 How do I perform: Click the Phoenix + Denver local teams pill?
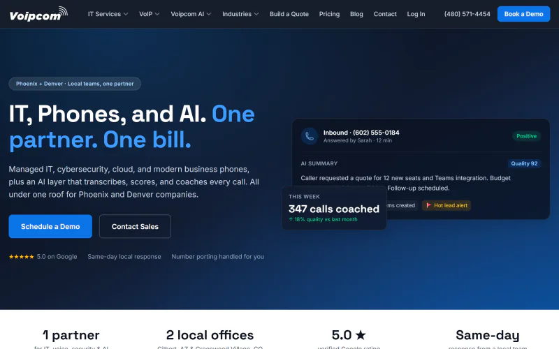coord(75,84)
